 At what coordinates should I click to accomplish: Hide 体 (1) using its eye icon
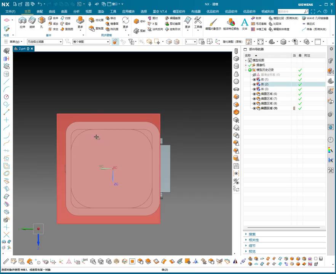coord(254,80)
